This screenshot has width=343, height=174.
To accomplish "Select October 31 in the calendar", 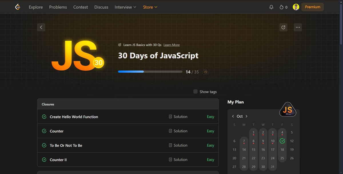I will point(273,167).
